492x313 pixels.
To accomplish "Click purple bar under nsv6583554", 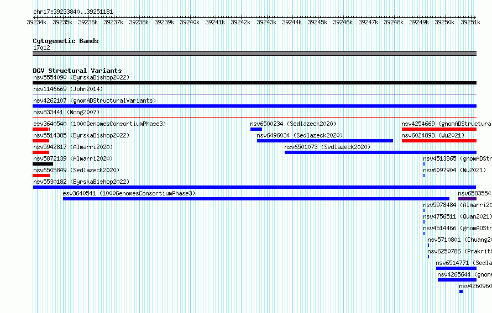I will pyautogui.click(x=467, y=199).
